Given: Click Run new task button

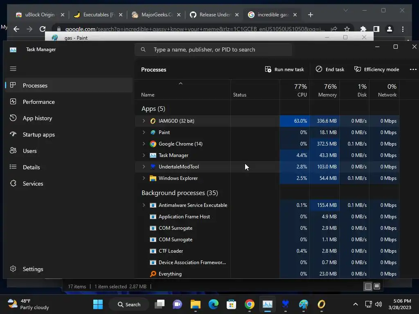Looking at the screenshot, I should pyautogui.click(x=284, y=70).
